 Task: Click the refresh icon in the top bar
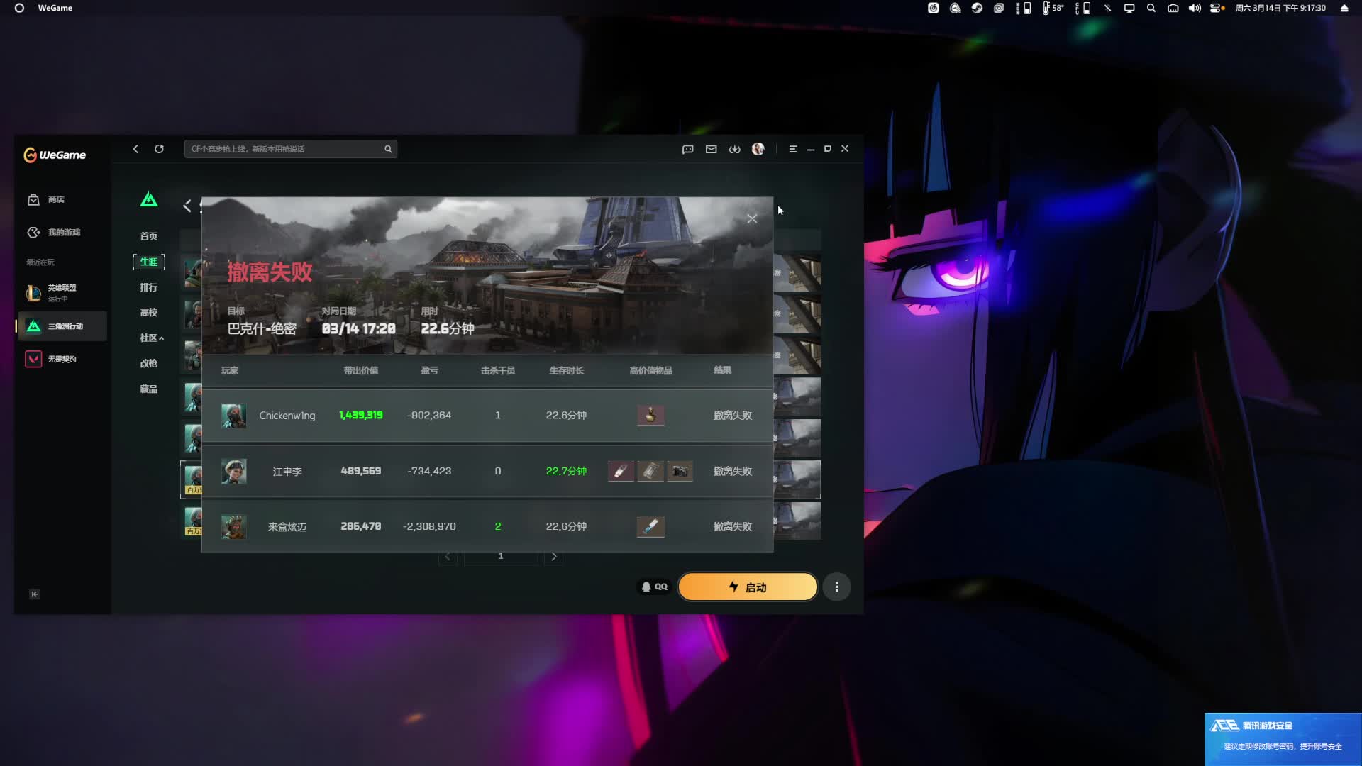[159, 149]
